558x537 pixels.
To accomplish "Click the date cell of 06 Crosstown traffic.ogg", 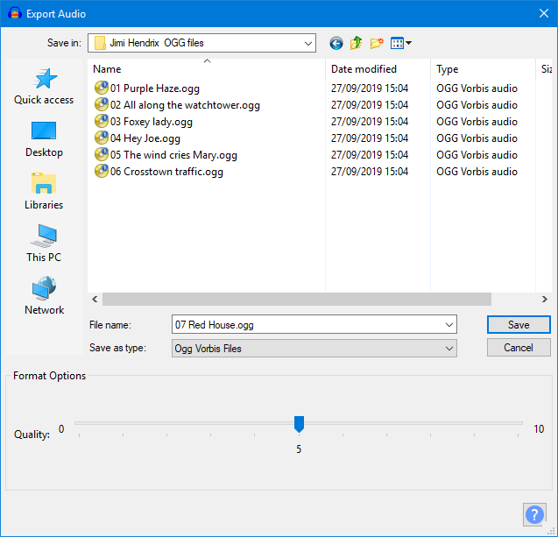I will [x=370, y=172].
